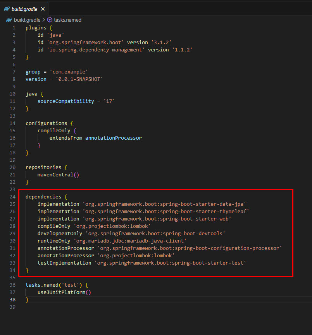Screen dimensions: 312x335
Task: Click line number 24 in the gutter
Action: 12,197
